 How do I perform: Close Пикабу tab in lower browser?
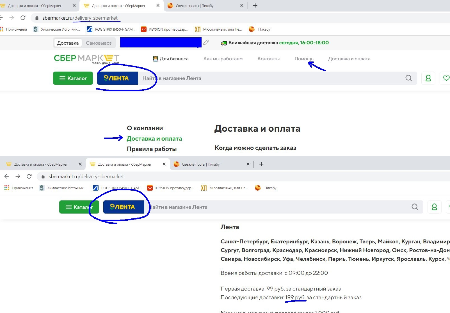coord(248,164)
